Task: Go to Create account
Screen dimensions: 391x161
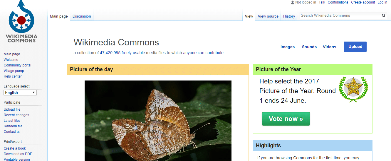Action: (x=363, y=2)
